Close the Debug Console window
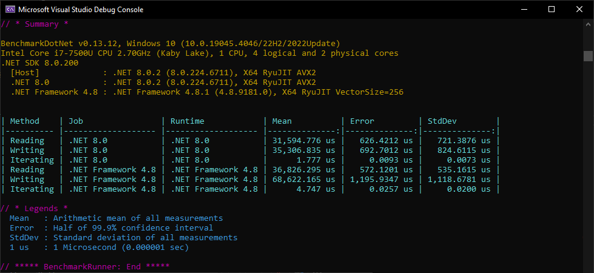The height and width of the screenshot is (273, 594). [x=579, y=10]
